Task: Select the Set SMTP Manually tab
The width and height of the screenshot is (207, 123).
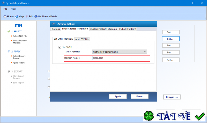Action: 63,39
